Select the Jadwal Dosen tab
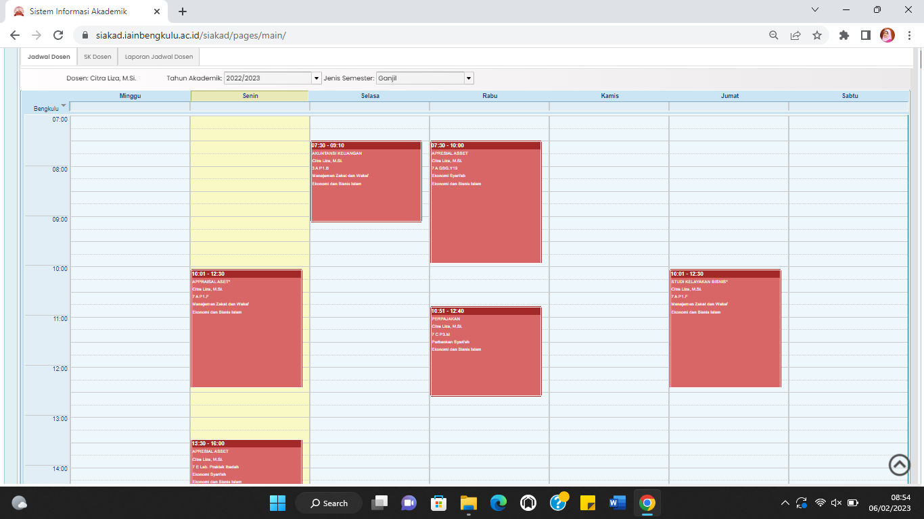 pyautogui.click(x=49, y=57)
